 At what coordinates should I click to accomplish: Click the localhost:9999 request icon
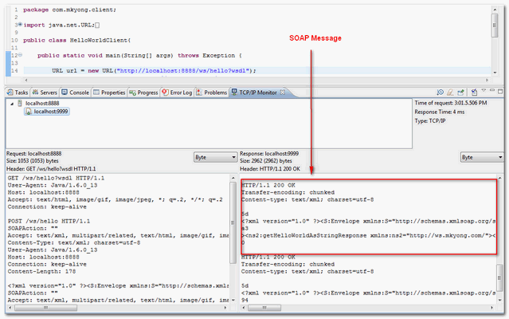tap(29, 112)
